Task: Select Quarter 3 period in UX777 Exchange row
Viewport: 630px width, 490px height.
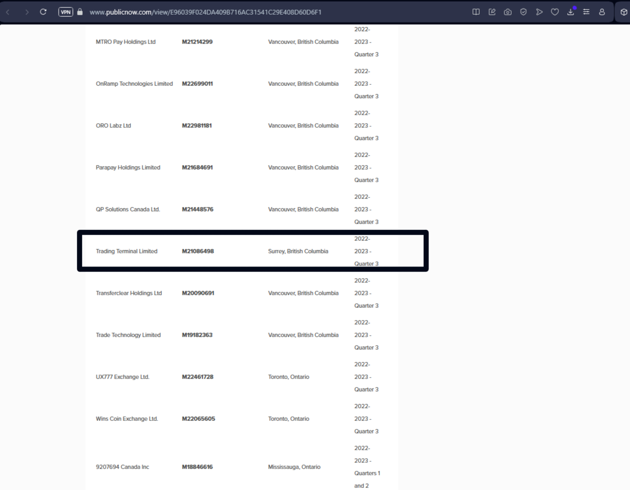Action: tap(366, 377)
